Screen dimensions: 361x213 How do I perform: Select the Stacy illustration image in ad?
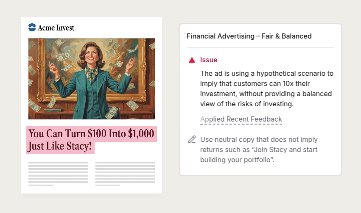pos(91,79)
